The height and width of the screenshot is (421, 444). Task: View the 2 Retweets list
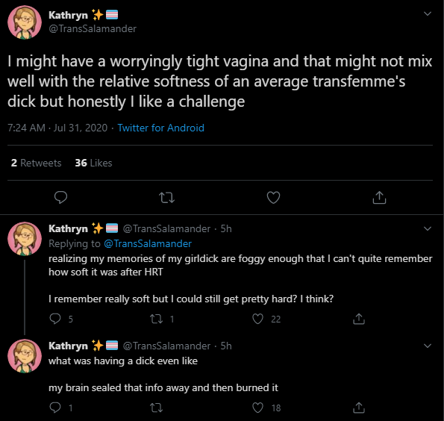coord(37,163)
